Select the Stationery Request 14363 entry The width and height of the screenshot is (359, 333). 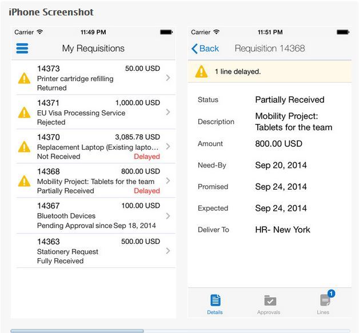[91, 251]
